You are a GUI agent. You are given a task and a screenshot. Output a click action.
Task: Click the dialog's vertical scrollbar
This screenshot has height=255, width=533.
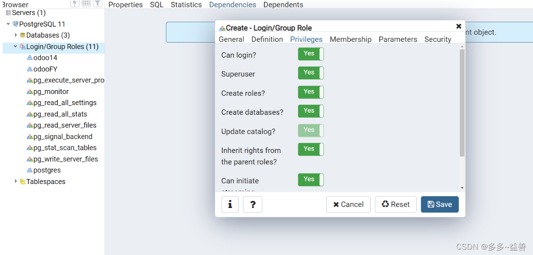tap(462, 102)
